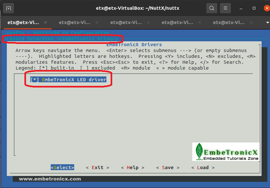Open a new terminal tab
This screenshot has width=270, height=188.
[x=8, y=8]
